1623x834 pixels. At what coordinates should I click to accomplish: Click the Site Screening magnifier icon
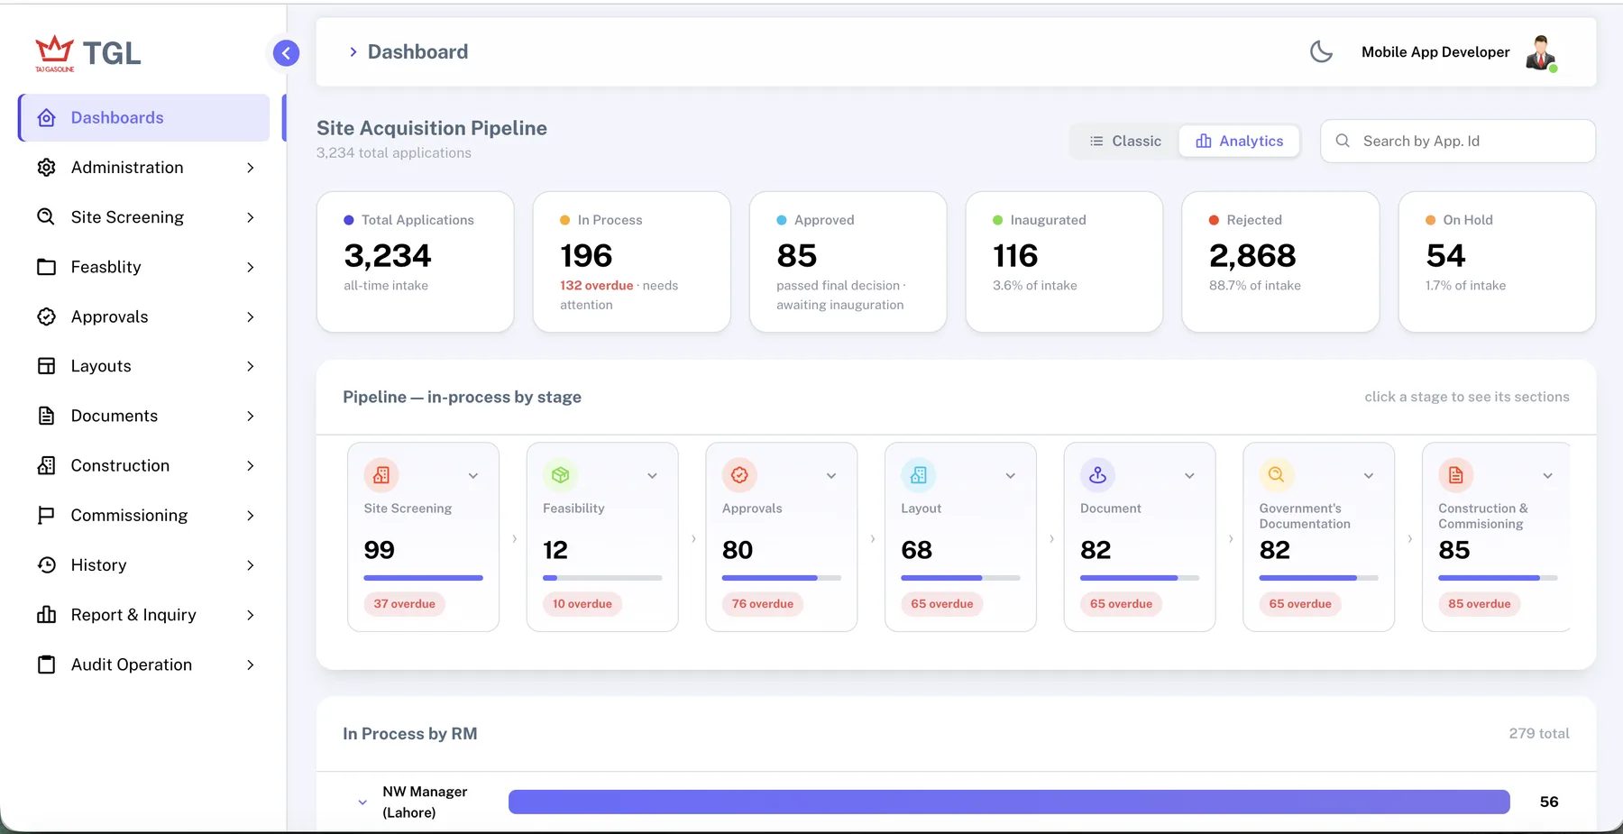pyautogui.click(x=47, y=217)
